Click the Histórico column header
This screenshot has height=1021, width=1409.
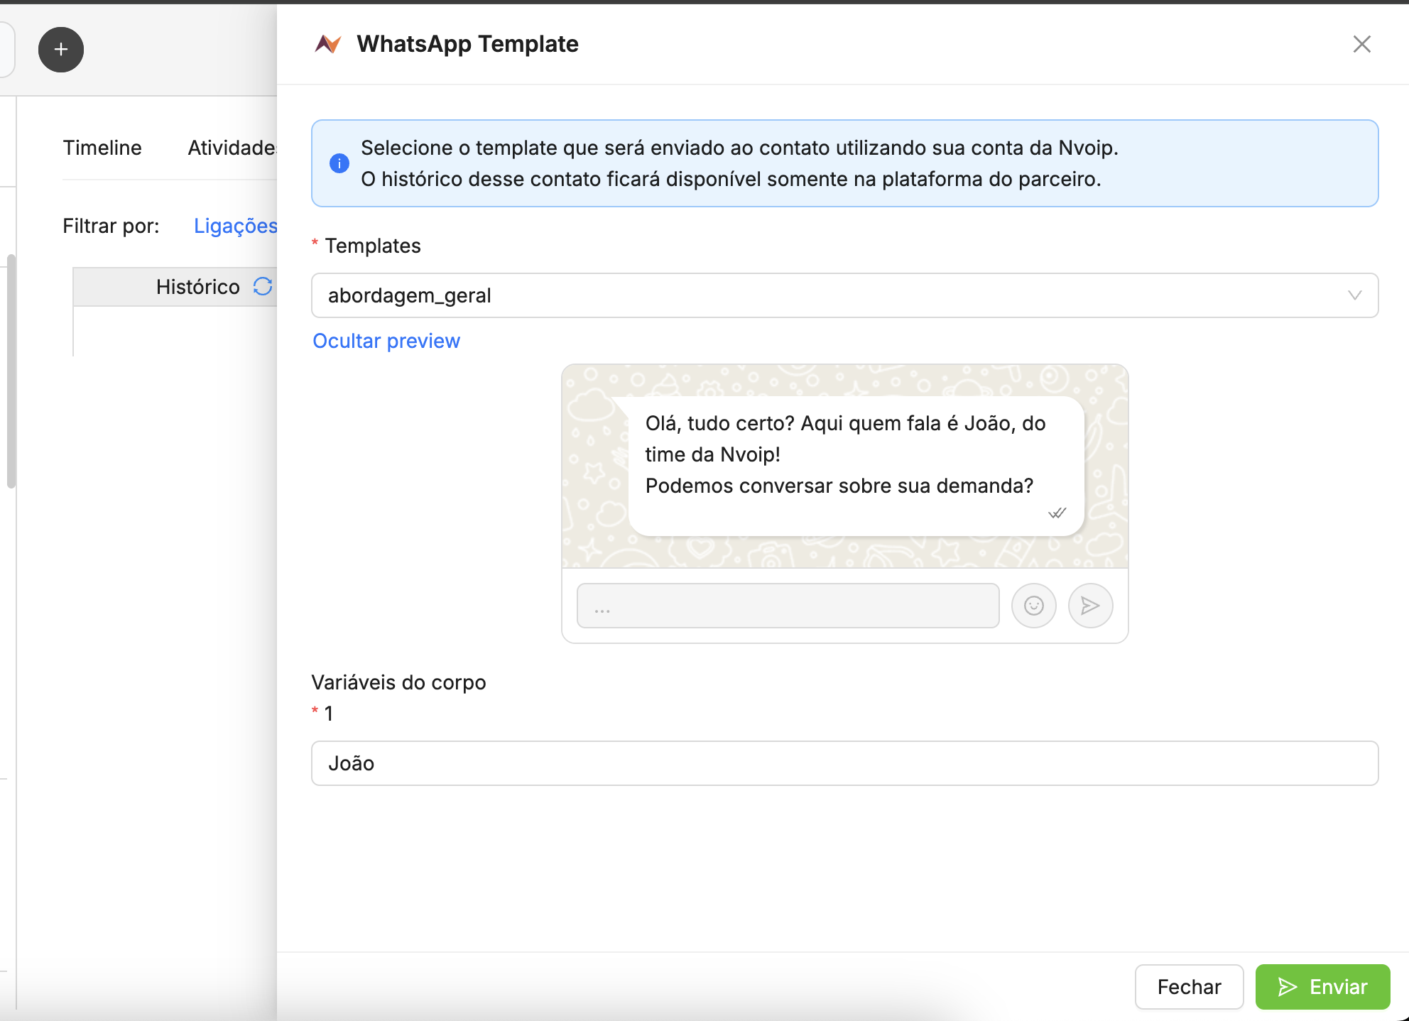197,287
